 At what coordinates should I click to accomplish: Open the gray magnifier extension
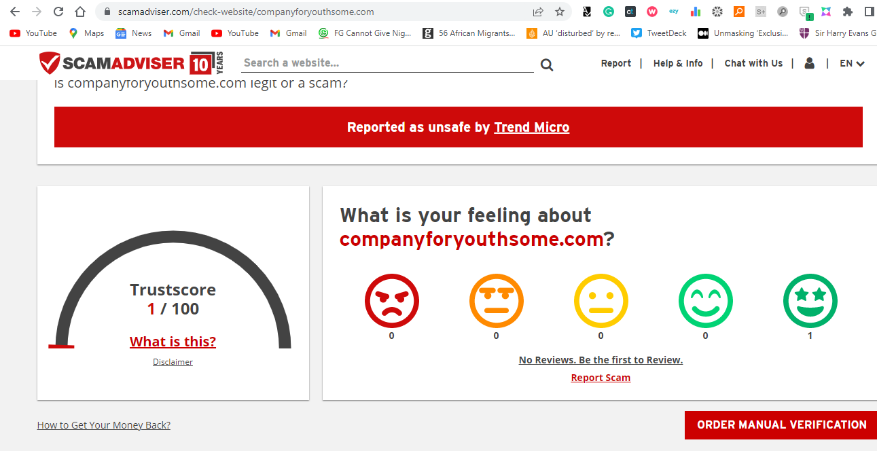(x=783, y=12)
